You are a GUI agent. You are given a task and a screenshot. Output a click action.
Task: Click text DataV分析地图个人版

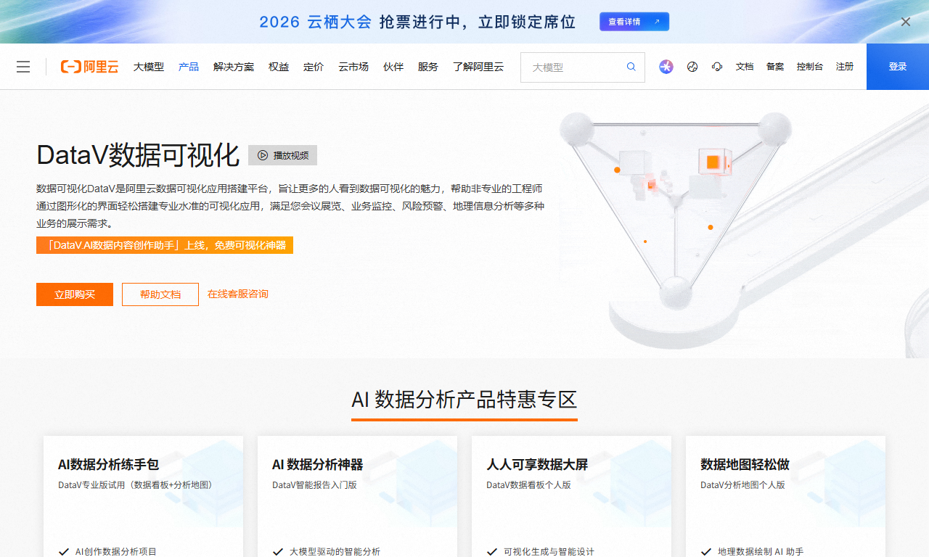pyautogui.click(x=742, y=484)
